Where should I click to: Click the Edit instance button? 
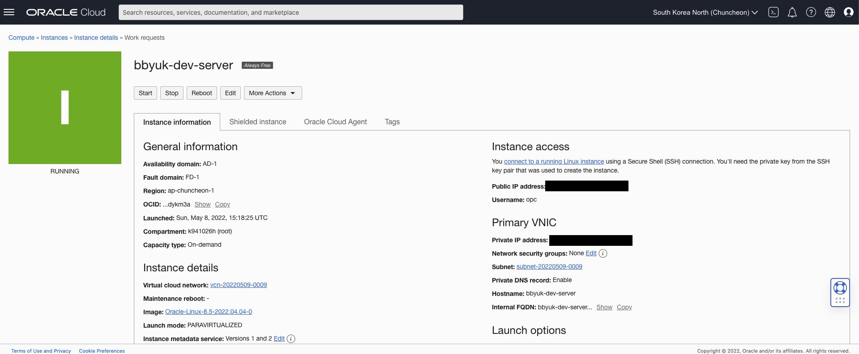tap(231, 93)
